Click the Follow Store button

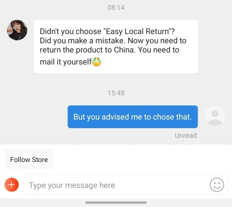[x=29, y=159]
